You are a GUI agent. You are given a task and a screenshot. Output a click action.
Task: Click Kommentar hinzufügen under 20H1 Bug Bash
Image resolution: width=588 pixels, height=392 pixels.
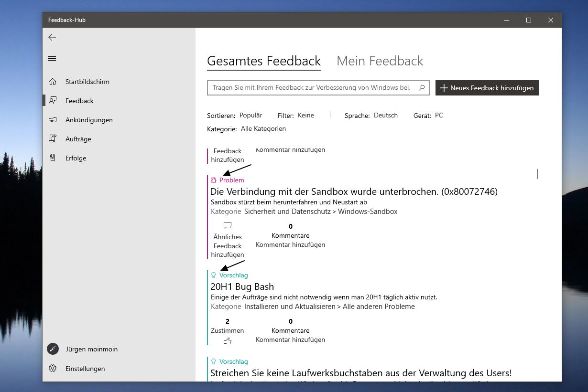click(290, 339)
